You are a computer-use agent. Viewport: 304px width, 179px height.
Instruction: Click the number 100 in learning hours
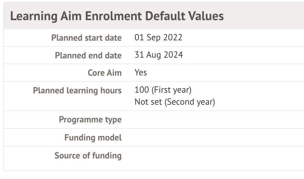coord(141,90)
